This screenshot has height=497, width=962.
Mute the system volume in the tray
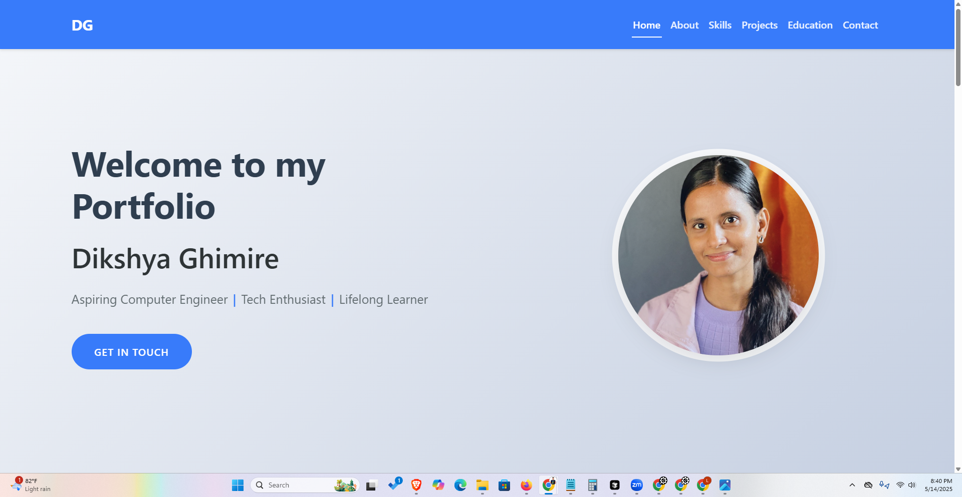[911, 485]
